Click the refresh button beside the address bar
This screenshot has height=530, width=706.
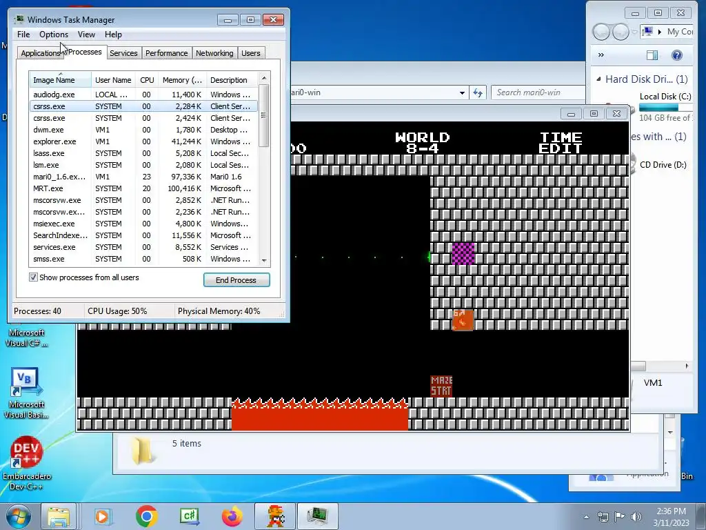tap(478, 93)
